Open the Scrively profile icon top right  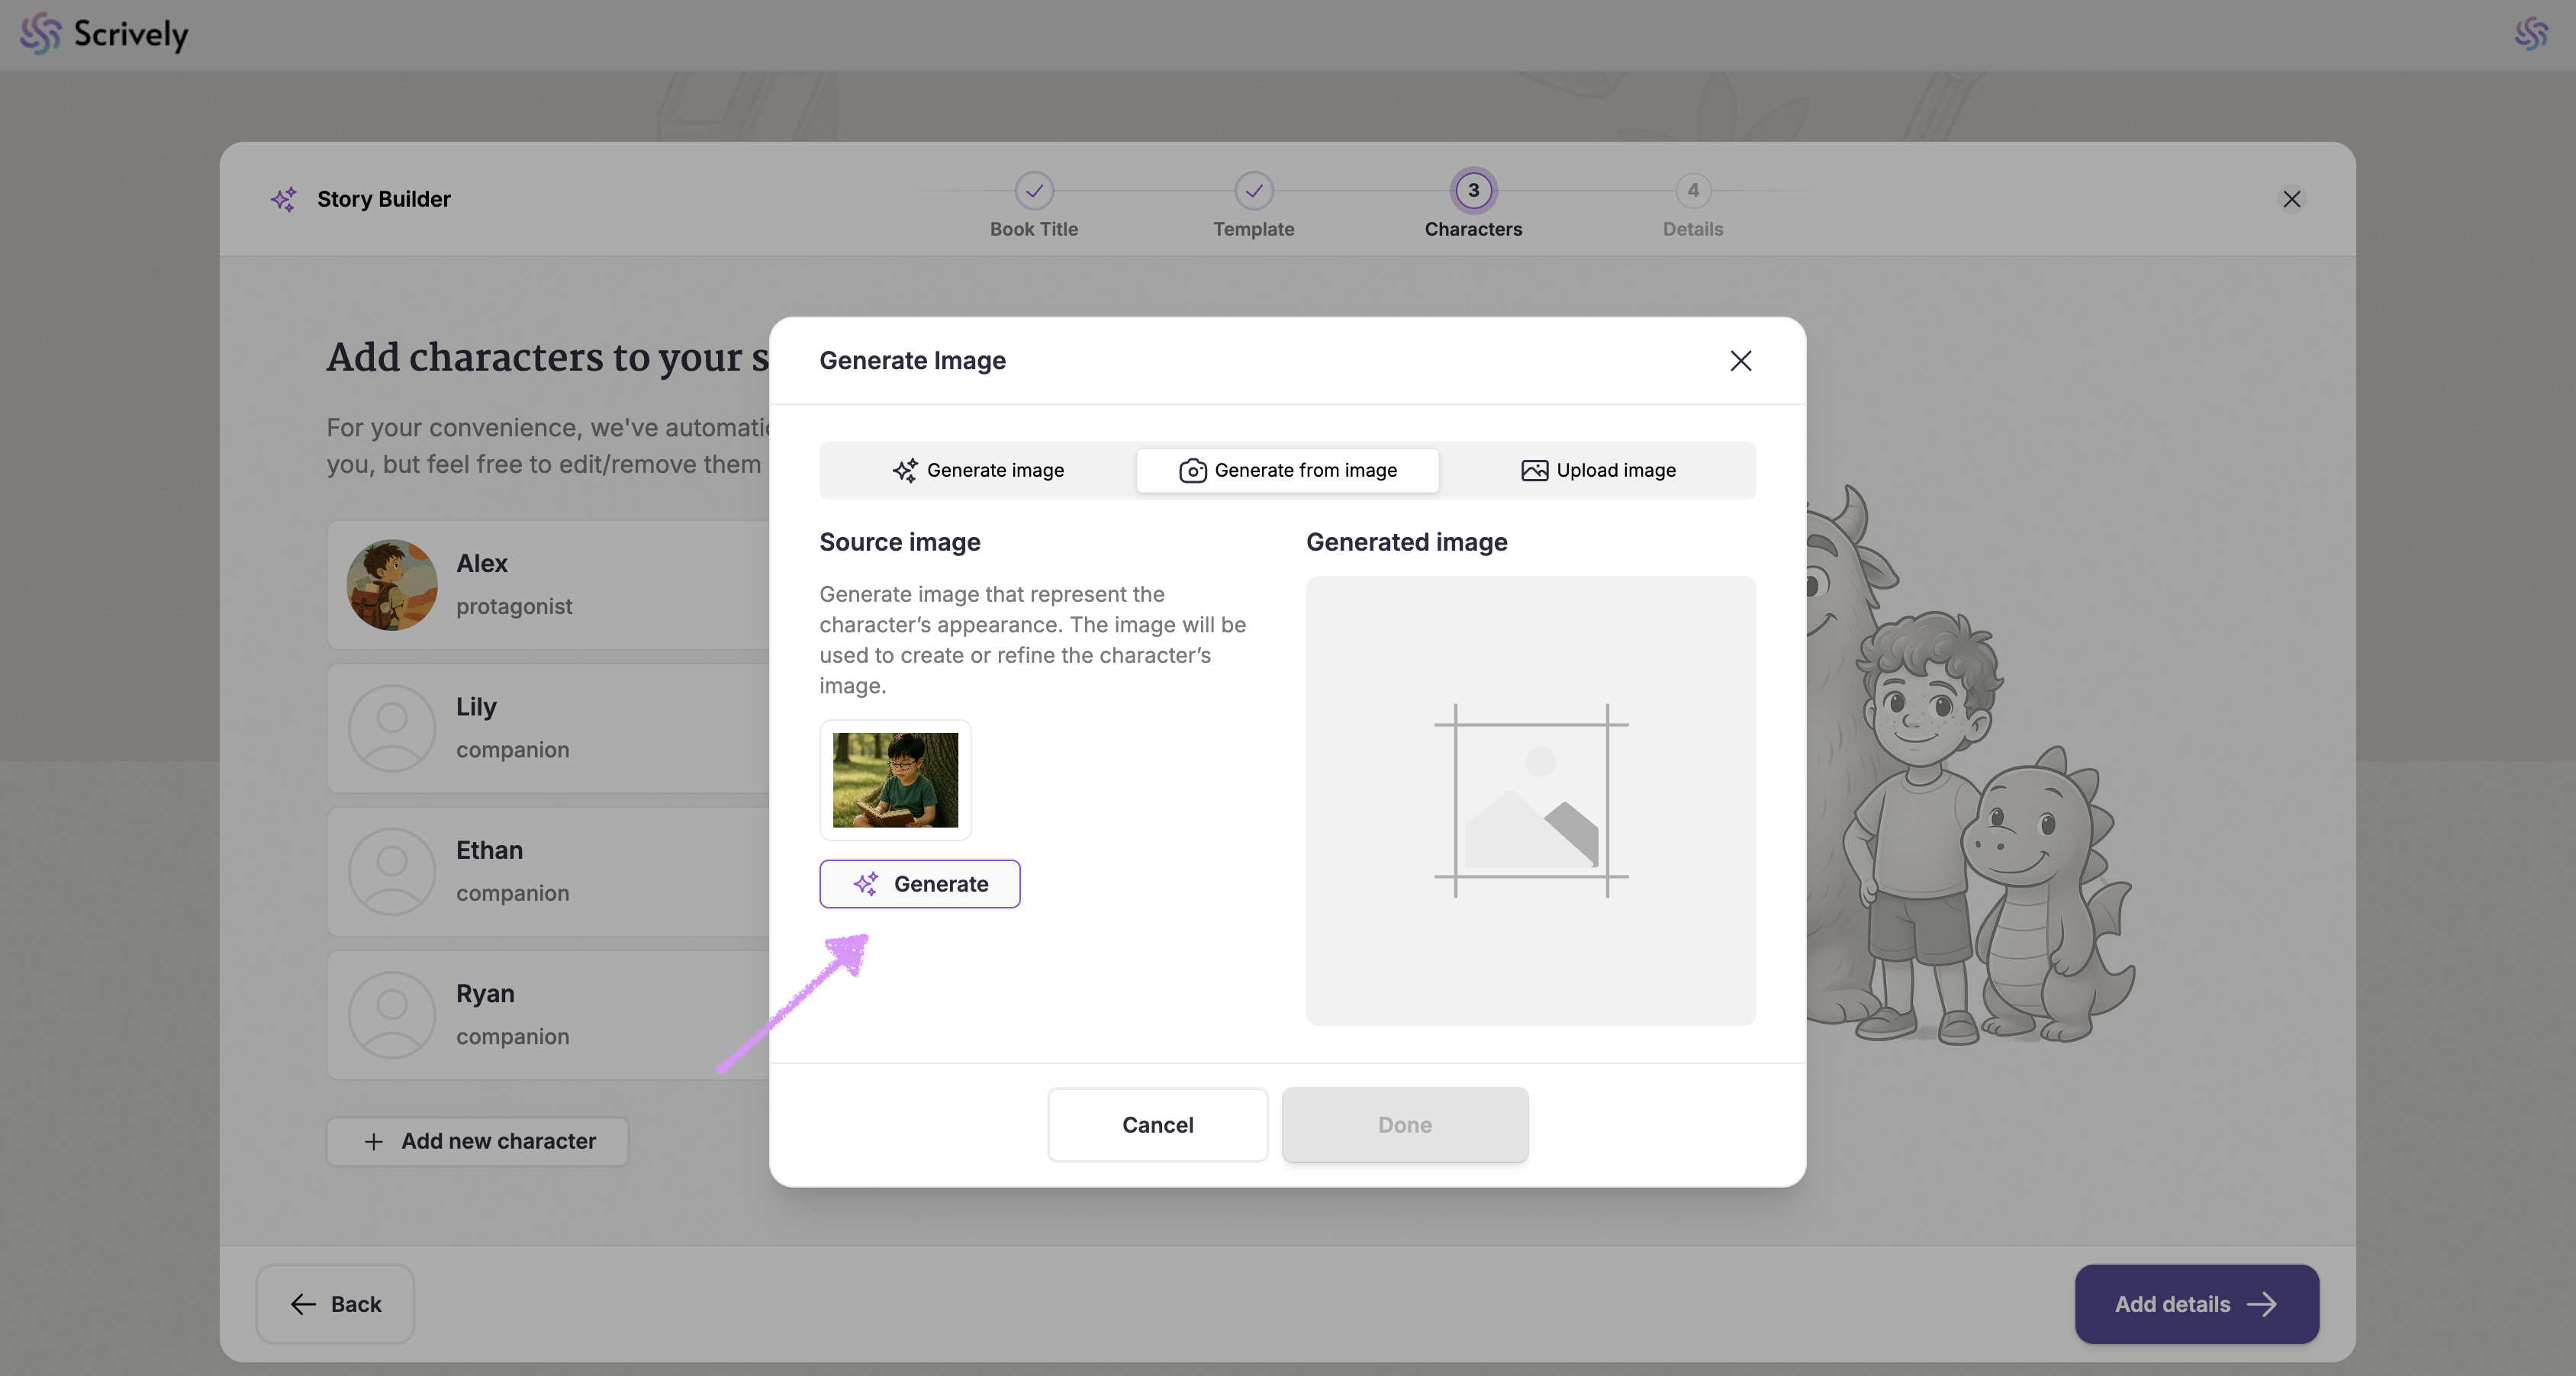(2530, 33)
